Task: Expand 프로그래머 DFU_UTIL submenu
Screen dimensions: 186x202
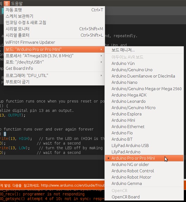Action: pos(54,76)
